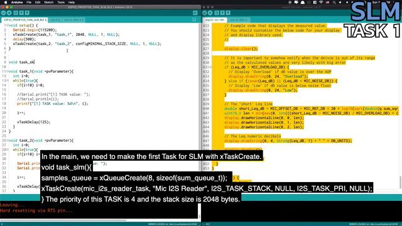Screen dimensions: 402x226
Task: Collapse task_2 function fold marker at line 26
Action: coord(7,141)
